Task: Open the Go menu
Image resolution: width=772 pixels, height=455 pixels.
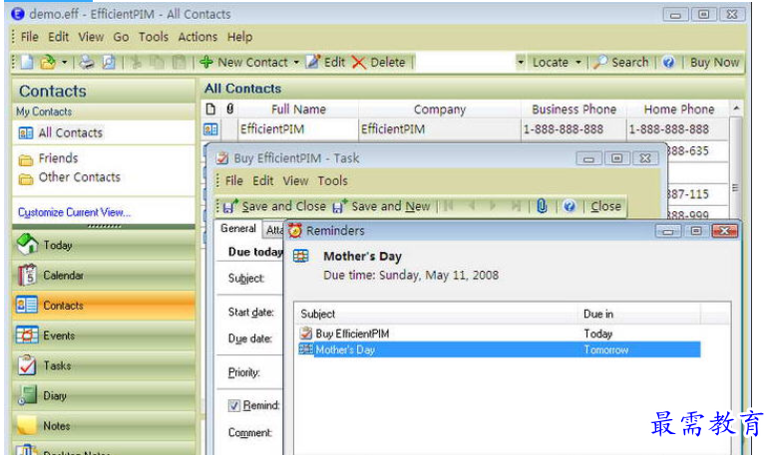Action: point(121,37)
